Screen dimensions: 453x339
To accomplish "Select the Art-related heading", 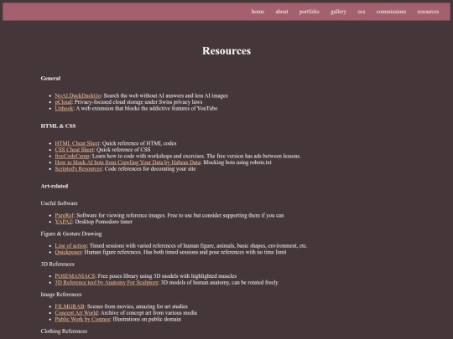I will [55, 186].
